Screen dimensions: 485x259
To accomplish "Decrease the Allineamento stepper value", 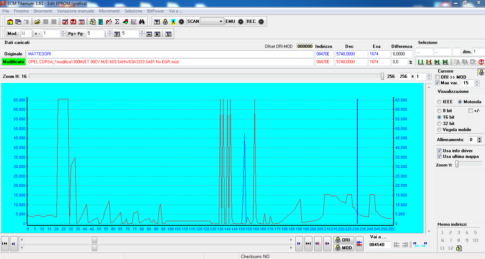I will pyautogui.click(x=480, y=141).
